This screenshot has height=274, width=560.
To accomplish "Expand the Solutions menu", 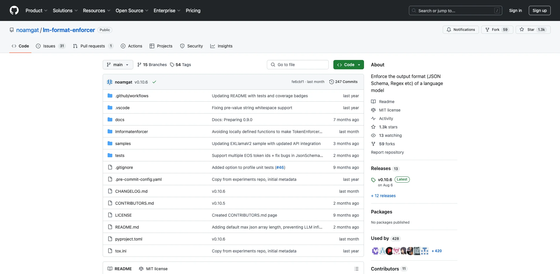I will 65,10.
